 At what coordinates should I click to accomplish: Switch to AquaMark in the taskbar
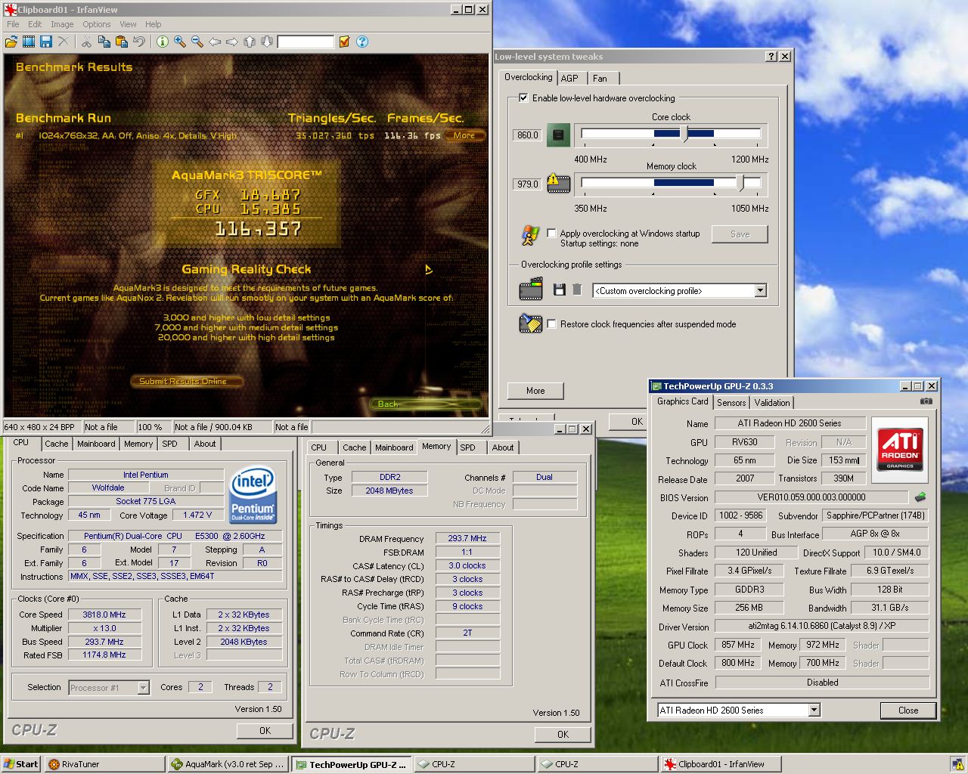click(x=228, y=764)
